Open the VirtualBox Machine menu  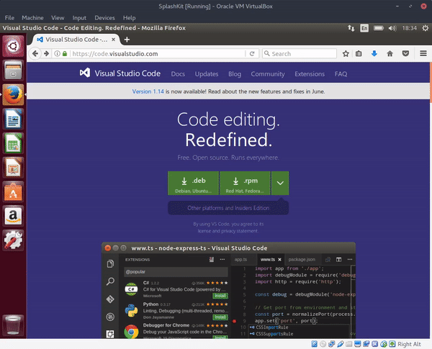[32, 18]
